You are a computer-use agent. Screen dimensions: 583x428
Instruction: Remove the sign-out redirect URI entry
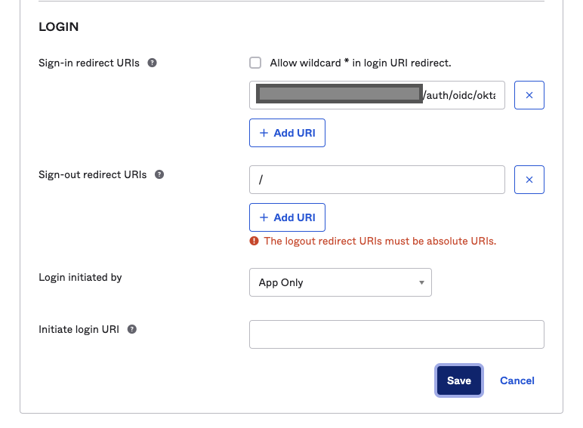tap(529, 180)
